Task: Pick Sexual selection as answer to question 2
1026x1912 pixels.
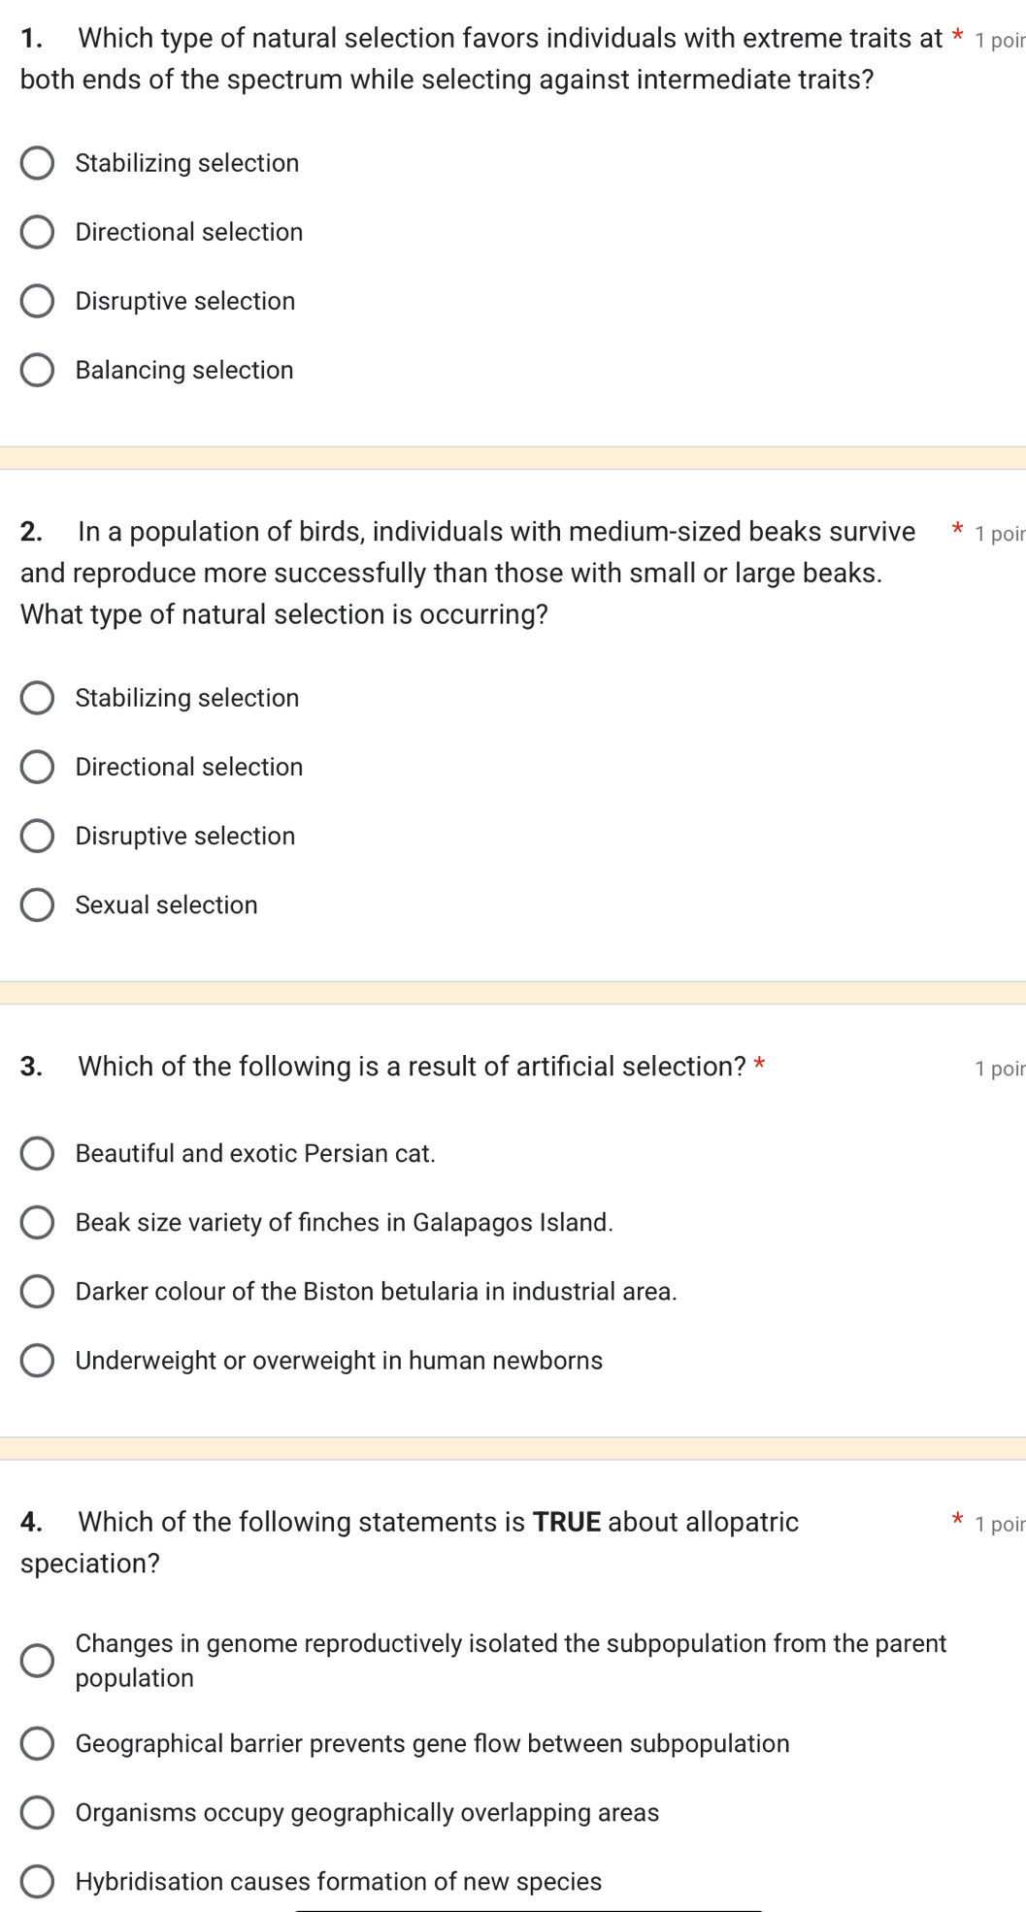Action: coord(37,905)
